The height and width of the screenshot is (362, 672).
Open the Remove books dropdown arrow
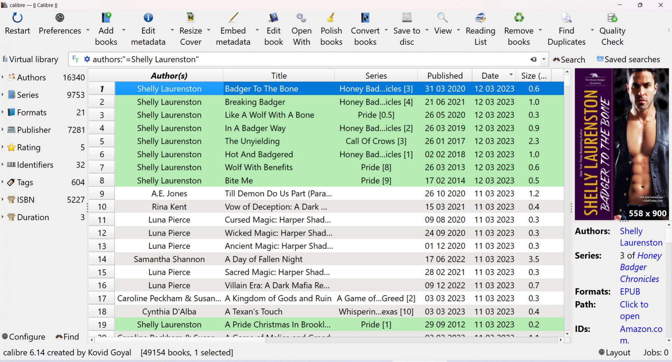coord(540,30)
